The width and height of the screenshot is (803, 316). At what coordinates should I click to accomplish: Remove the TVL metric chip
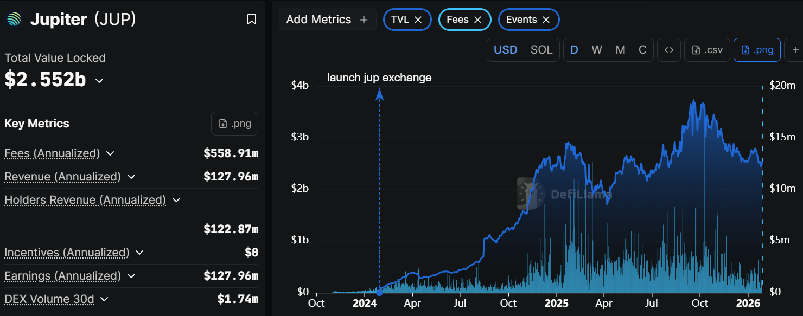(418, 20)
